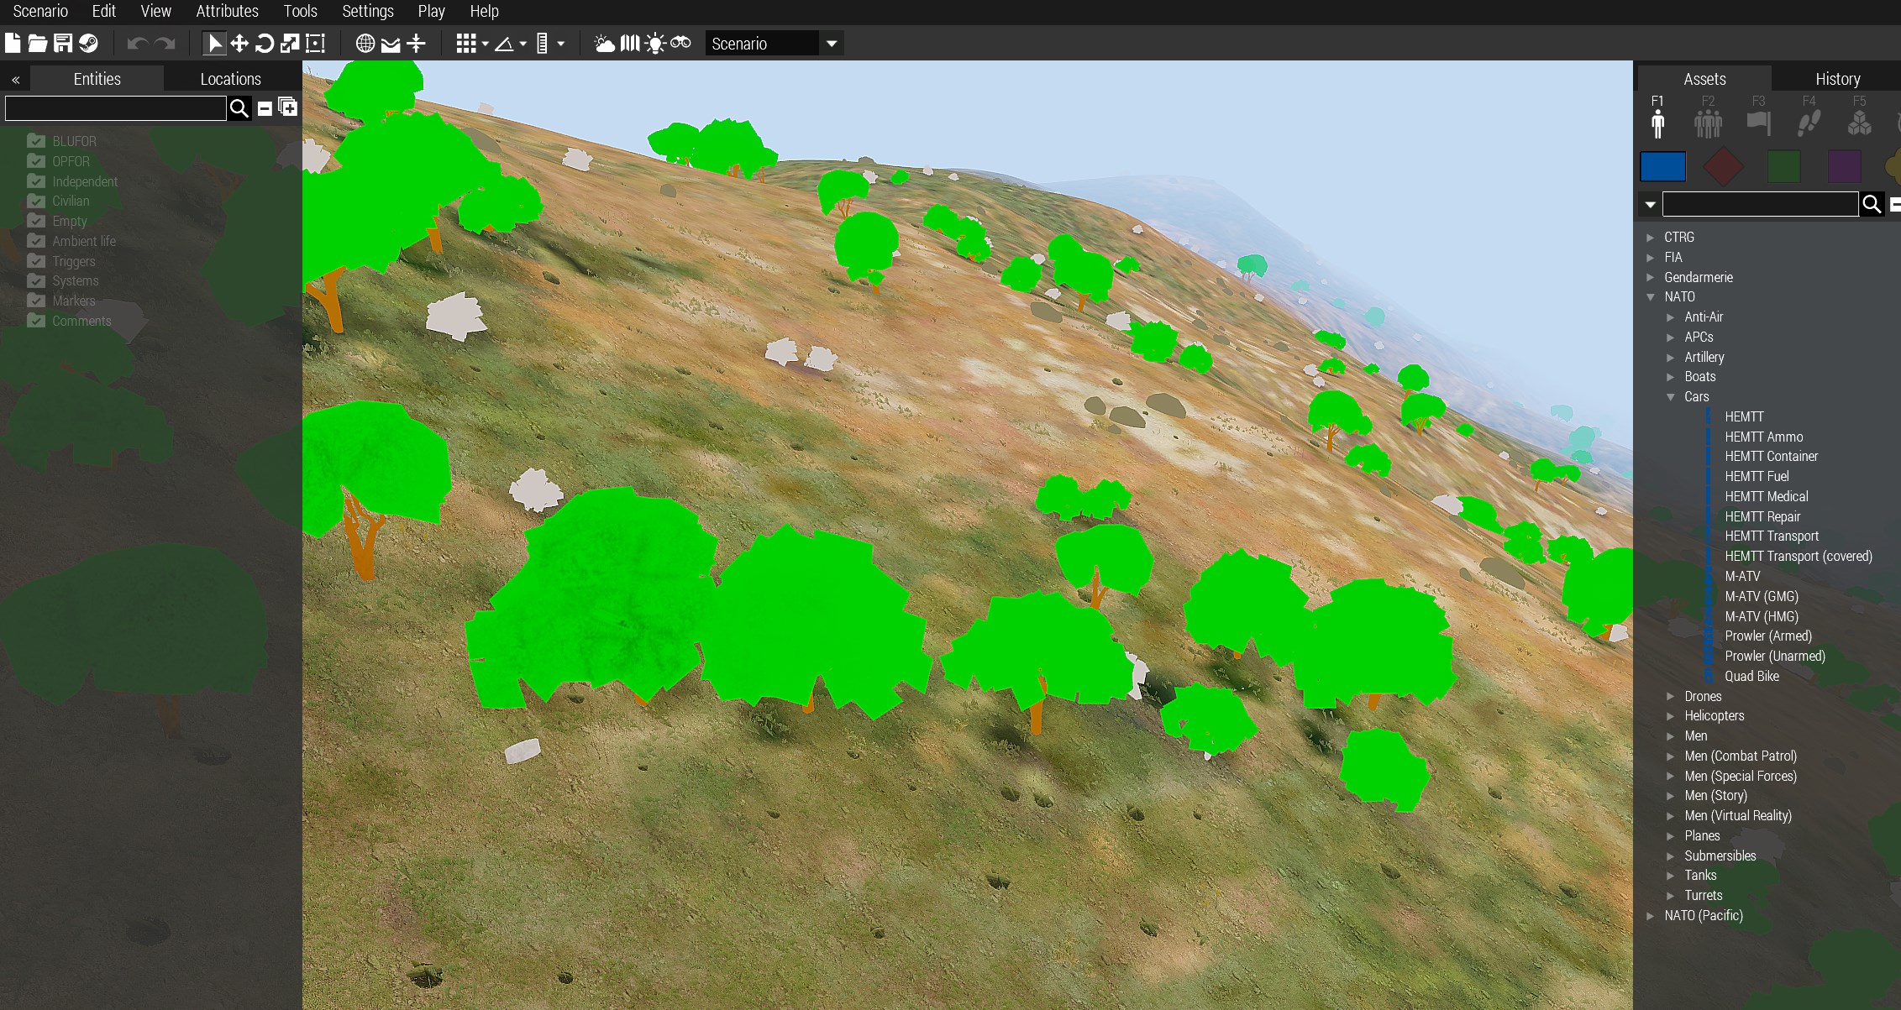Choose the Groups F2 asset mode icon
This screenshot has height=1010, width=1901.
tap(1708, 118)
